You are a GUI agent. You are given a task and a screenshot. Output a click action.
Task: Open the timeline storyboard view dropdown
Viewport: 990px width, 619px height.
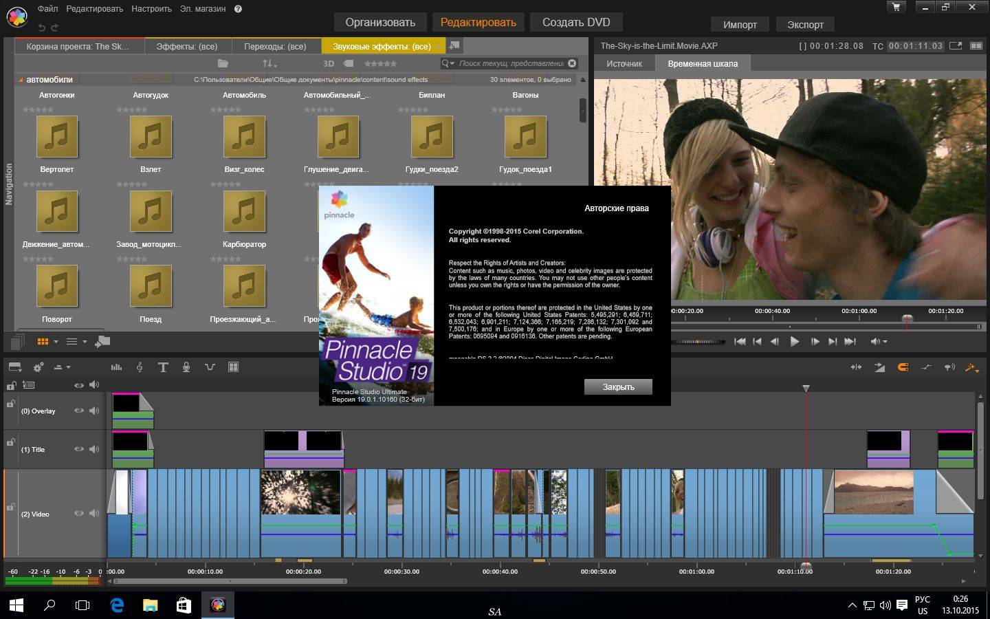point(15,367)
